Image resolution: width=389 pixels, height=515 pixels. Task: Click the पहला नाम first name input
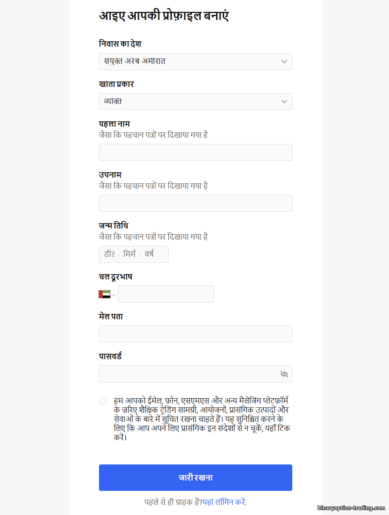pos(195,152)
